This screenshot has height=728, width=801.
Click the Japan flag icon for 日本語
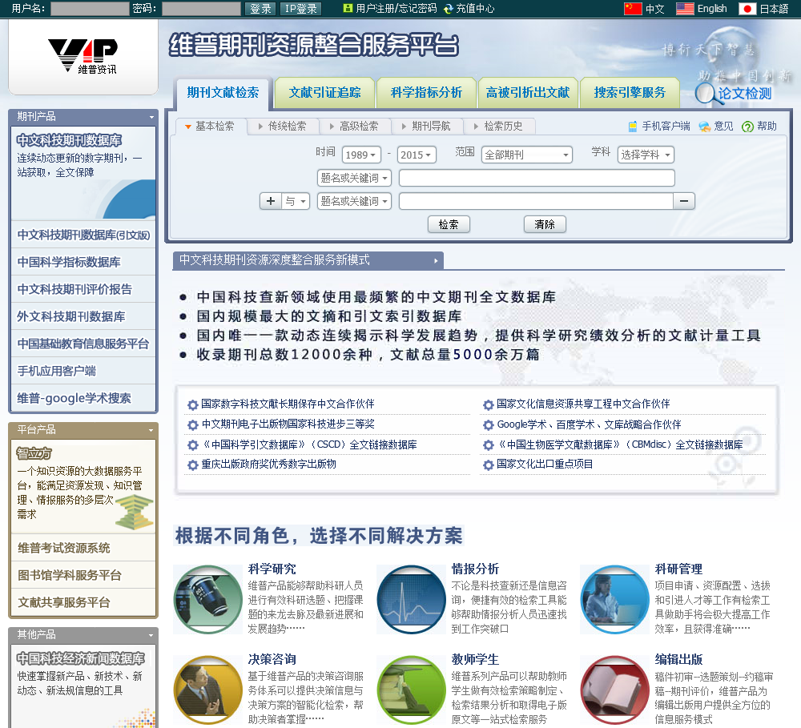click(x=747, y=9)
